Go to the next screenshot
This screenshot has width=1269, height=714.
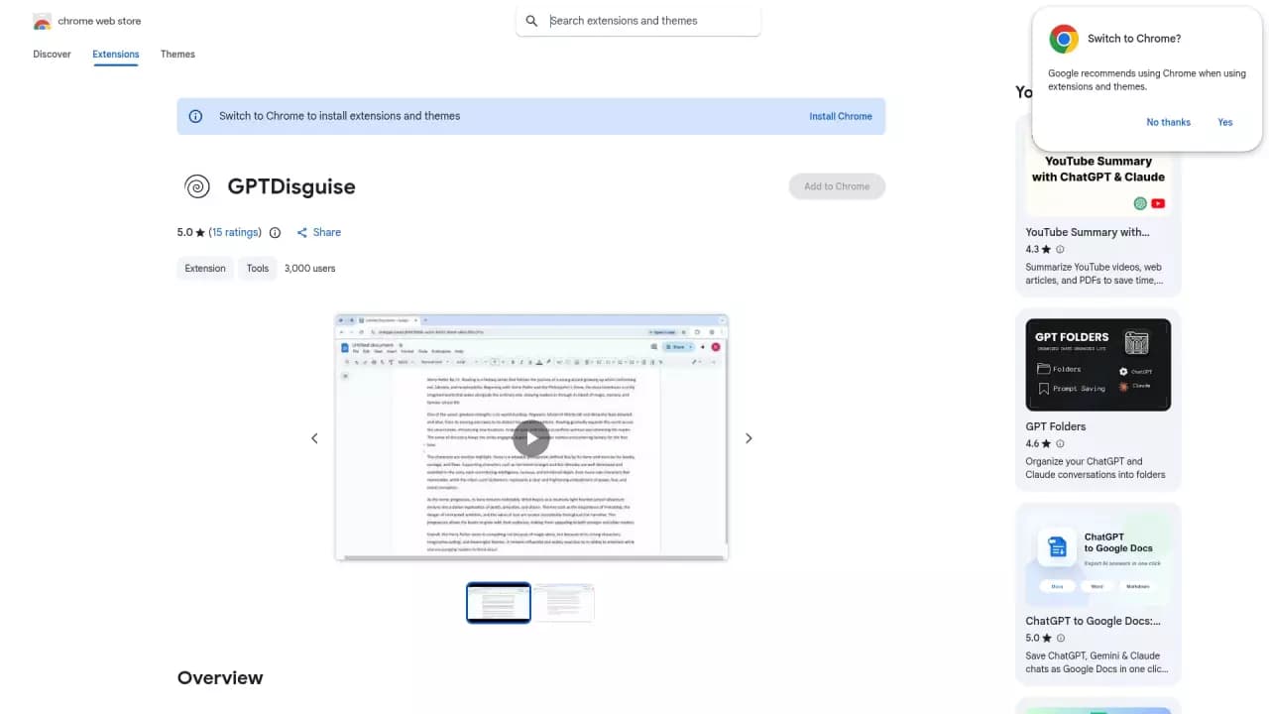[749, 438]
